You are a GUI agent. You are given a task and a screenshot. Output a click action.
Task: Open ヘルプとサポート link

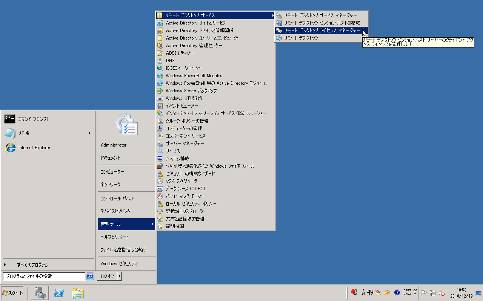pos(126,237)
